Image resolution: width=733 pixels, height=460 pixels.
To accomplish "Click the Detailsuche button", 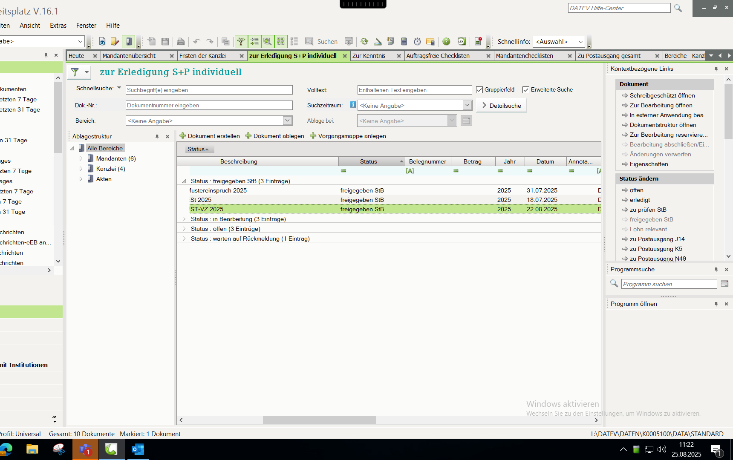I will coord(502,105).
